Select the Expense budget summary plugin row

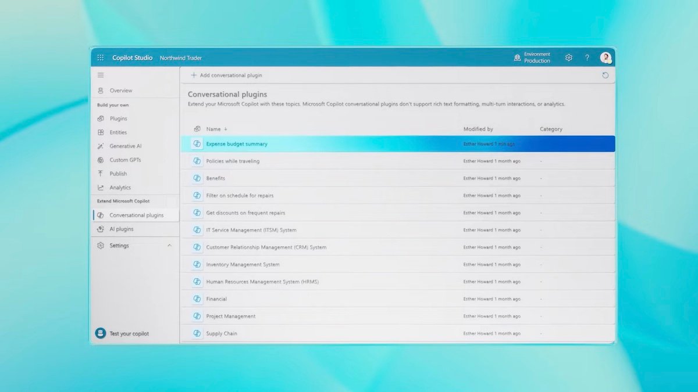point(238,143)
